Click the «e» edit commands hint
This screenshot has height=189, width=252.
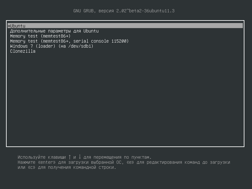point(130,162)
